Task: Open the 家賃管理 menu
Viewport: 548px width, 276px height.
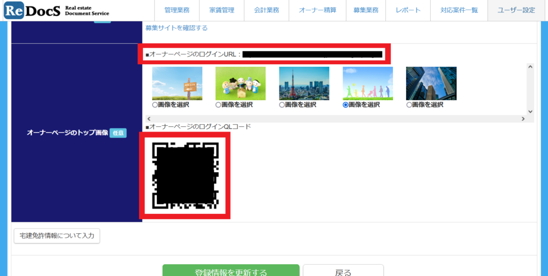Action: [222, 11]
